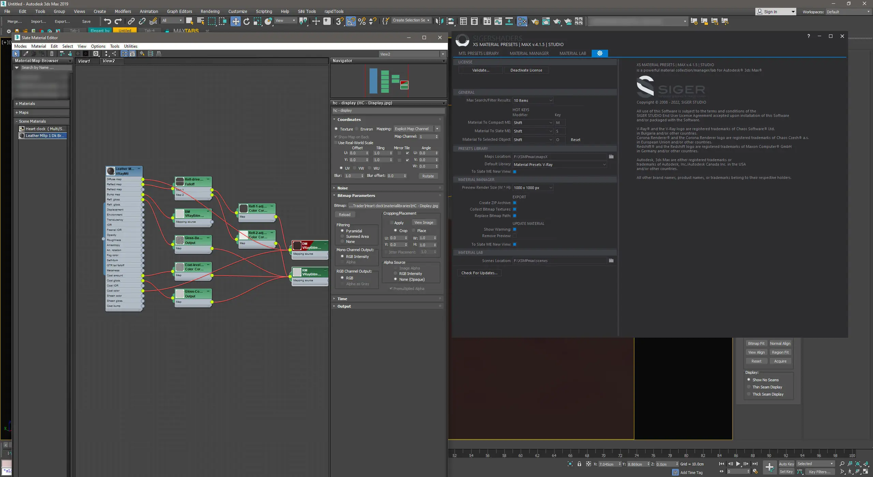Click the Undo arrow in main toolbar
The width and height of the screenshot is (873, 477).
107,21
